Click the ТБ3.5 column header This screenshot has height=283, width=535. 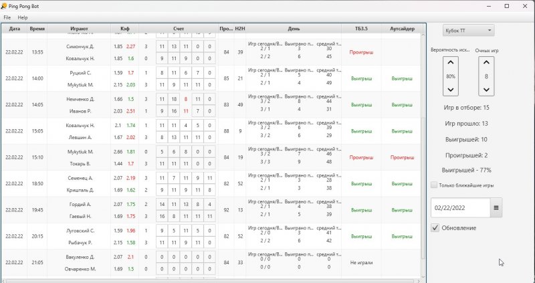pos(361,29)
